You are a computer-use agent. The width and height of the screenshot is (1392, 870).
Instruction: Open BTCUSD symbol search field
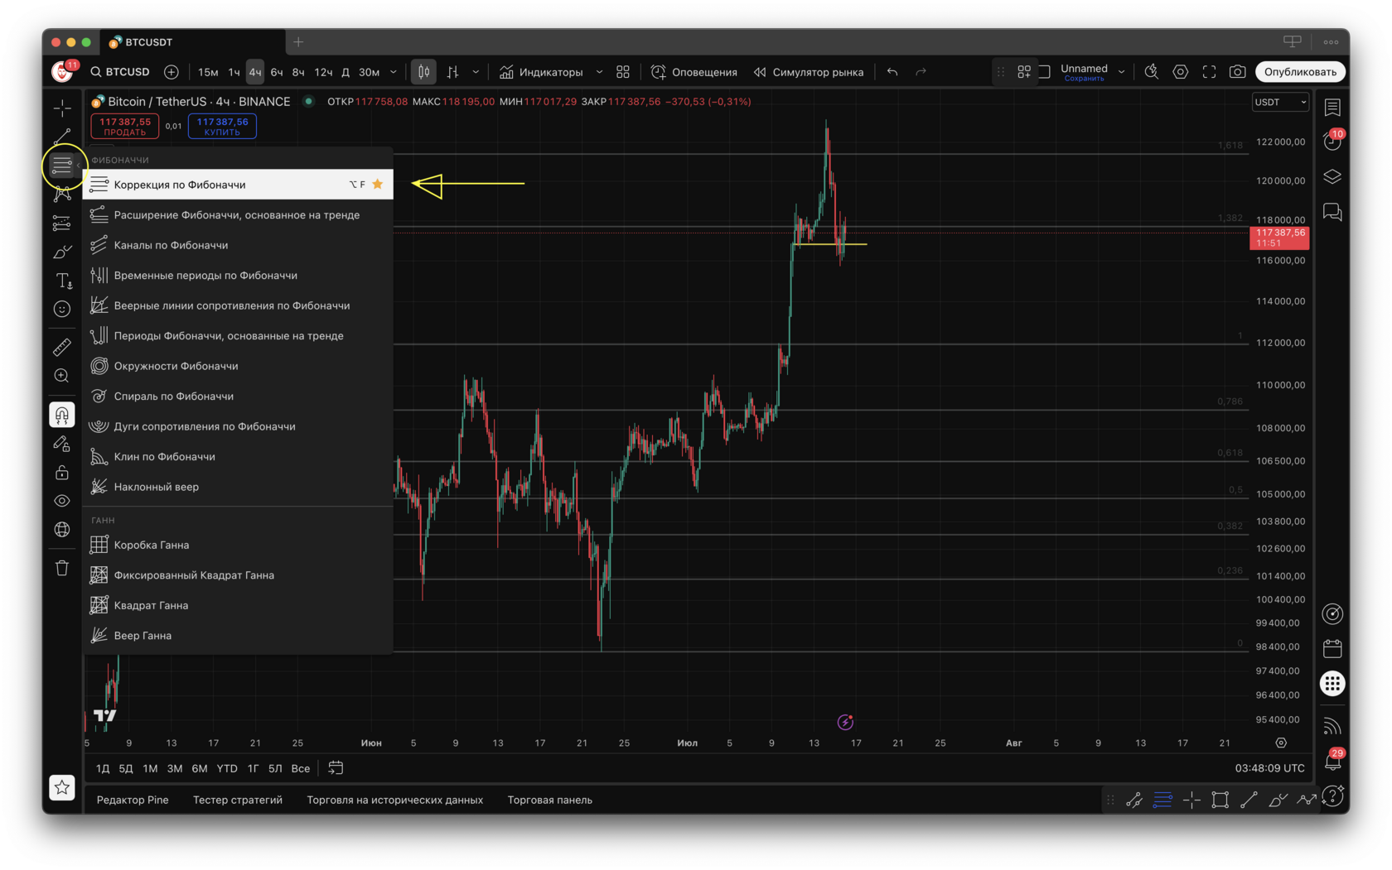click(121, 72)
